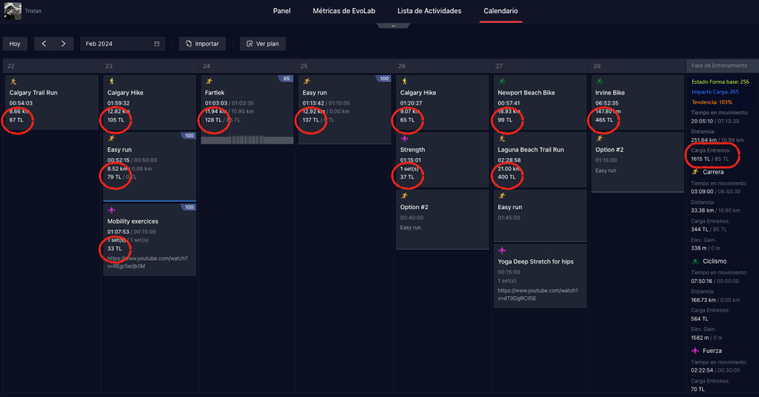This screenshot has width=759, height=397.
Task: Click the Importar button
Action: (x=202, y=44)
